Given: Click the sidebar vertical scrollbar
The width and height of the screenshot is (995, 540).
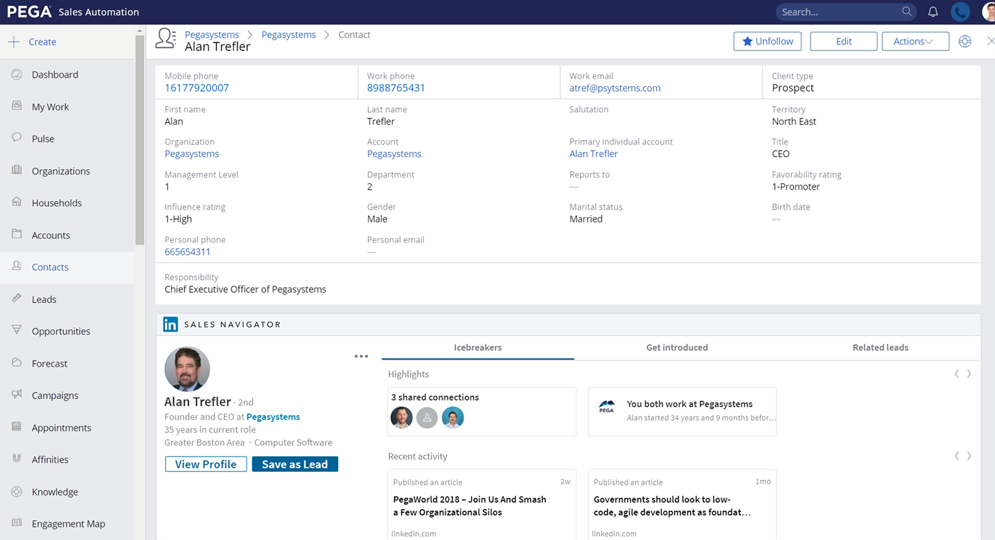Looking at the screenshot, I should point(139,139).
